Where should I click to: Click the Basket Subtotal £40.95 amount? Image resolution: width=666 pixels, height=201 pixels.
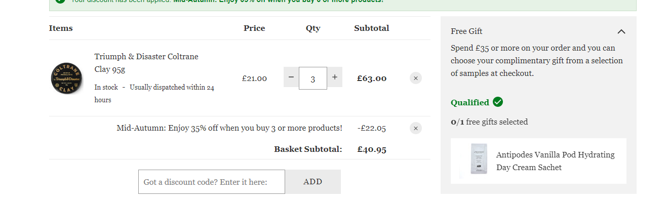(372, 149)
